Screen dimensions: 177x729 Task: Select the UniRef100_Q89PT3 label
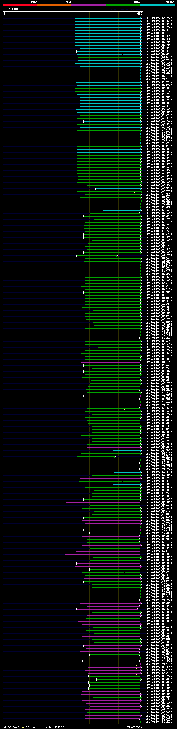159,216
